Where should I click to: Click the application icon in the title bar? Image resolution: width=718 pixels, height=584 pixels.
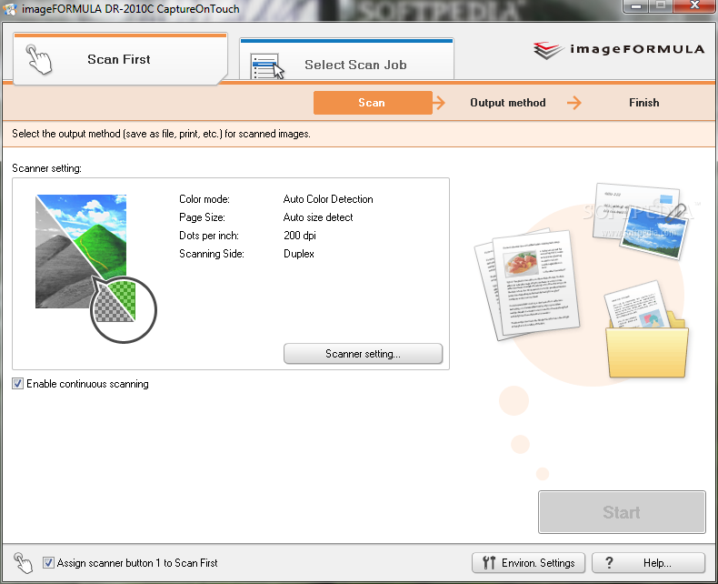(x=10, y=9)
